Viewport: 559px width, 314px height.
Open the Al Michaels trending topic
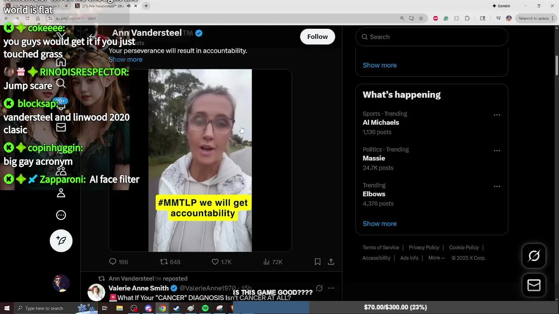(x=381, y=123)
